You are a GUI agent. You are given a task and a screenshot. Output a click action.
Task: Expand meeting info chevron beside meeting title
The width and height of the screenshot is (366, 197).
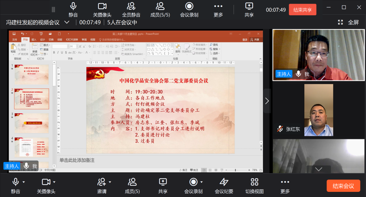pyautogui.click(x=66, y=22)
